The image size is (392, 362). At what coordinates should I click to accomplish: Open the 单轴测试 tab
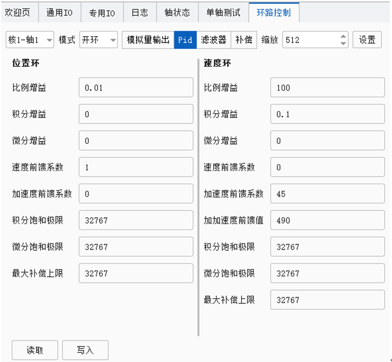[223, 12]
